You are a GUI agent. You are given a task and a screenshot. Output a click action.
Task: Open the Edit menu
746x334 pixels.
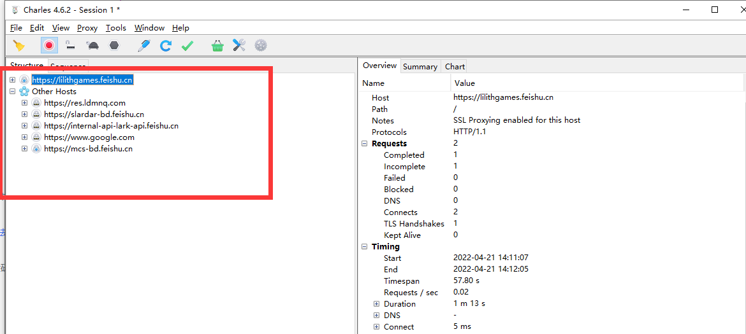36,28
